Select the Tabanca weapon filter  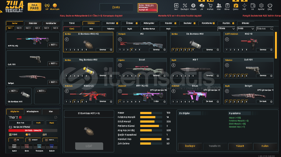(x=110, y=29)
